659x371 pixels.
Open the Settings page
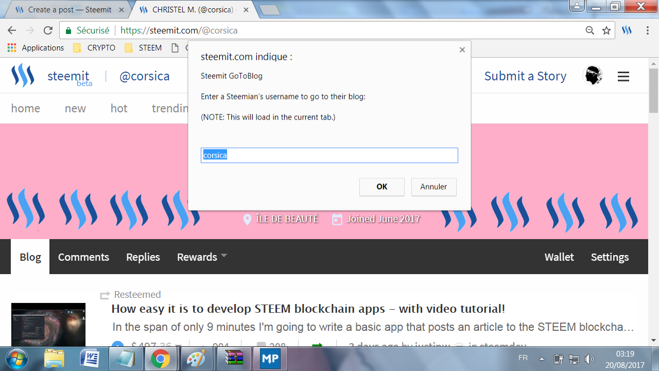pos(610,257)
